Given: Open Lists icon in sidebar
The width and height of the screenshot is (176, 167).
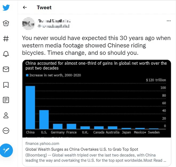Looking at the screenshot, I should [x=6, y=100].
